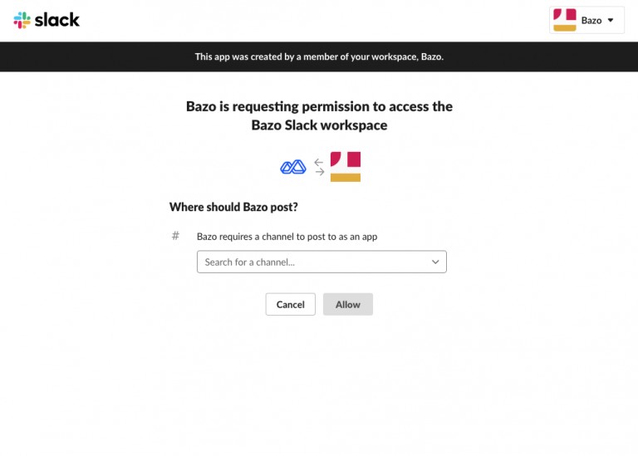The height and width of the screenshot is (456, 638).
Task: Focus the Search for a channel field
Action: click(x=321, y=262)
